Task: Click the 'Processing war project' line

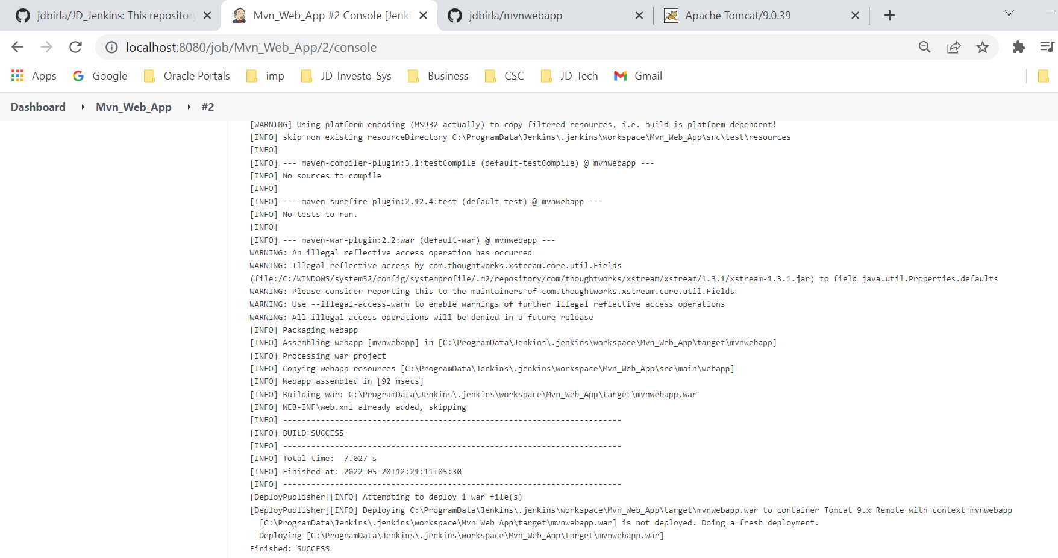Action: (318, 356)
